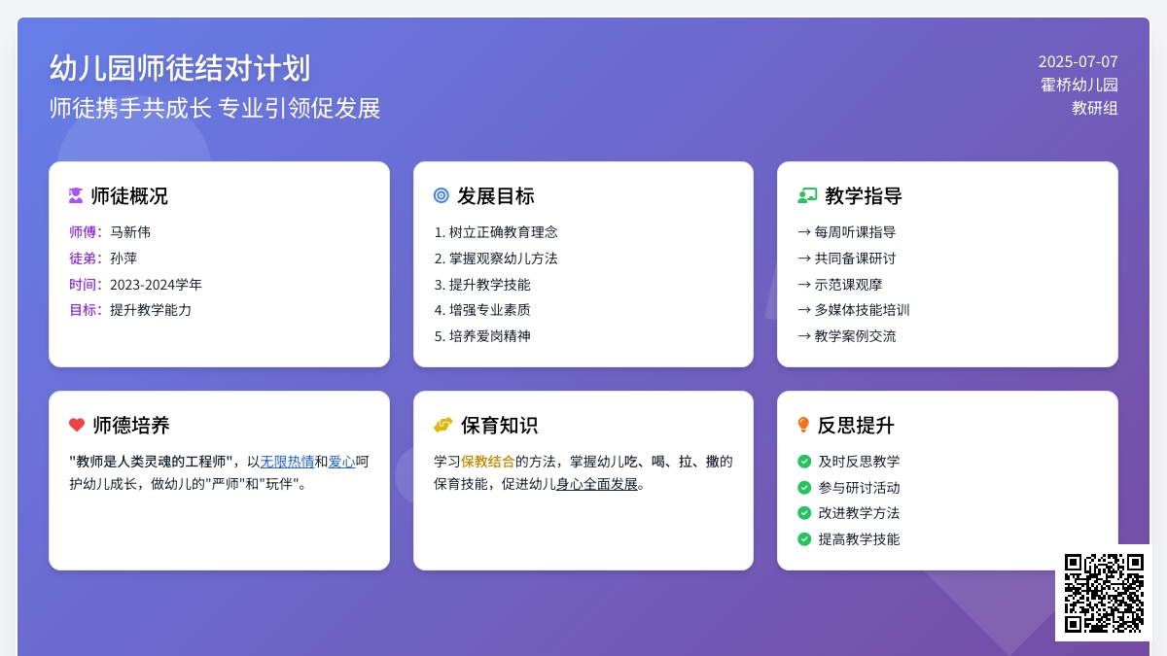The width and height of the screenshot is (1167, 656).
Task: Click list item 2. 掌握观察幼儿方法
Action: point(496,259)
